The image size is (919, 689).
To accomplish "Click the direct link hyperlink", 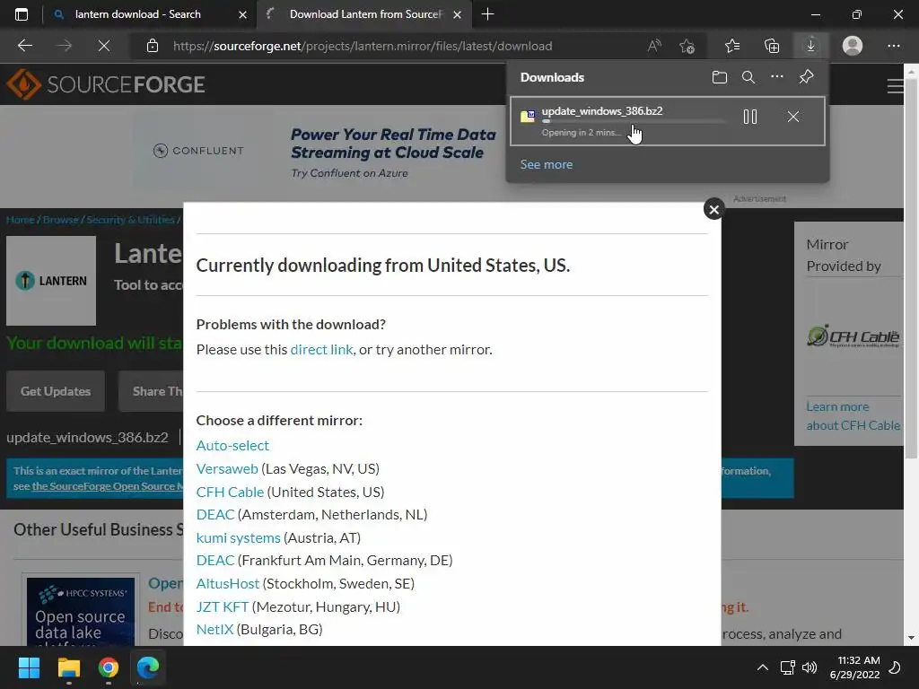I will (322, 350).
